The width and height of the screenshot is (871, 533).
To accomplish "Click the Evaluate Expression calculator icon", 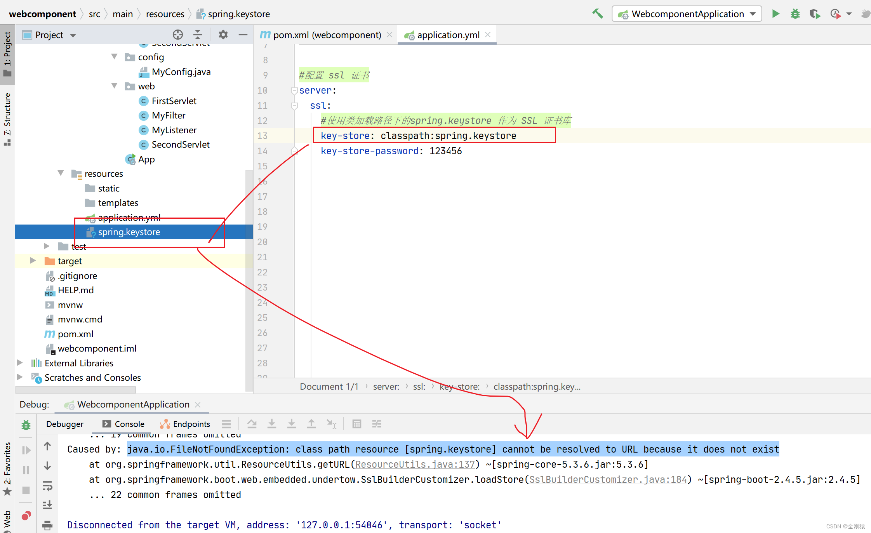I will pos(356,424).
